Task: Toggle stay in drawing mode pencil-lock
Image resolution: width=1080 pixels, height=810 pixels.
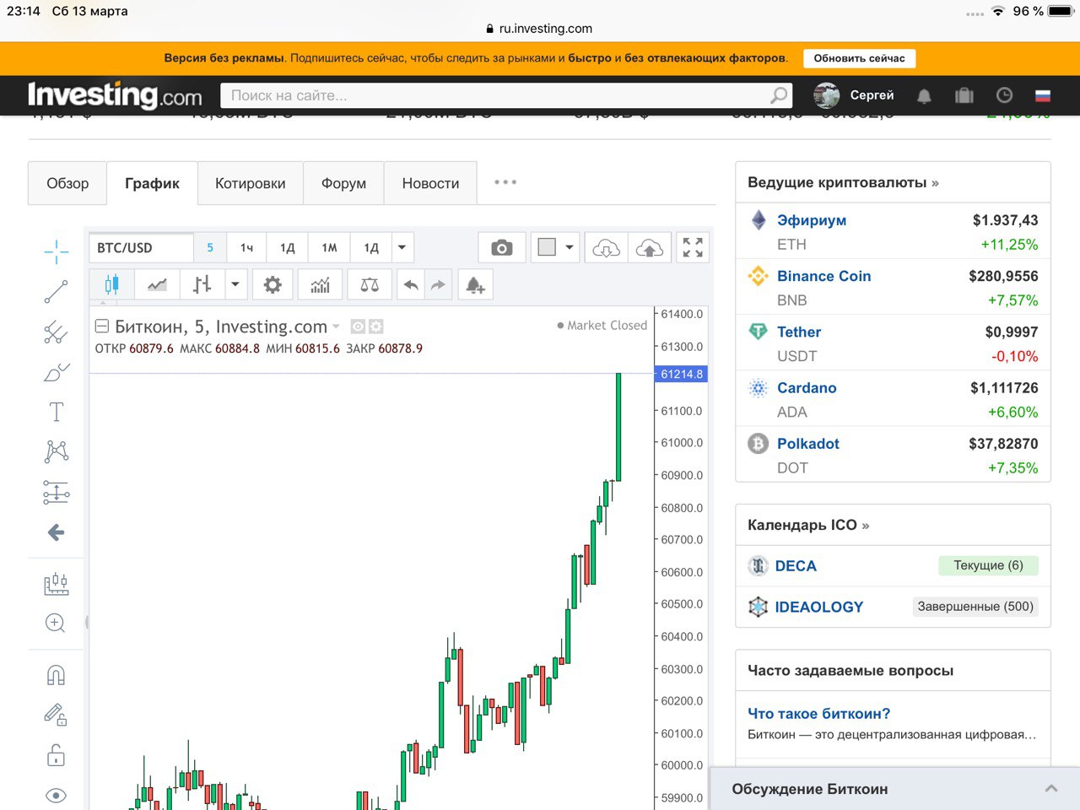Action: tap(56, 715)
